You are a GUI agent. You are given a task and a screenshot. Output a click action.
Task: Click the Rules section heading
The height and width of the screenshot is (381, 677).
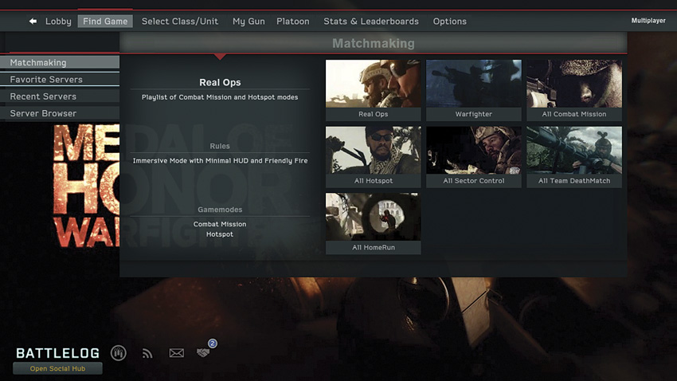(220, 146)
